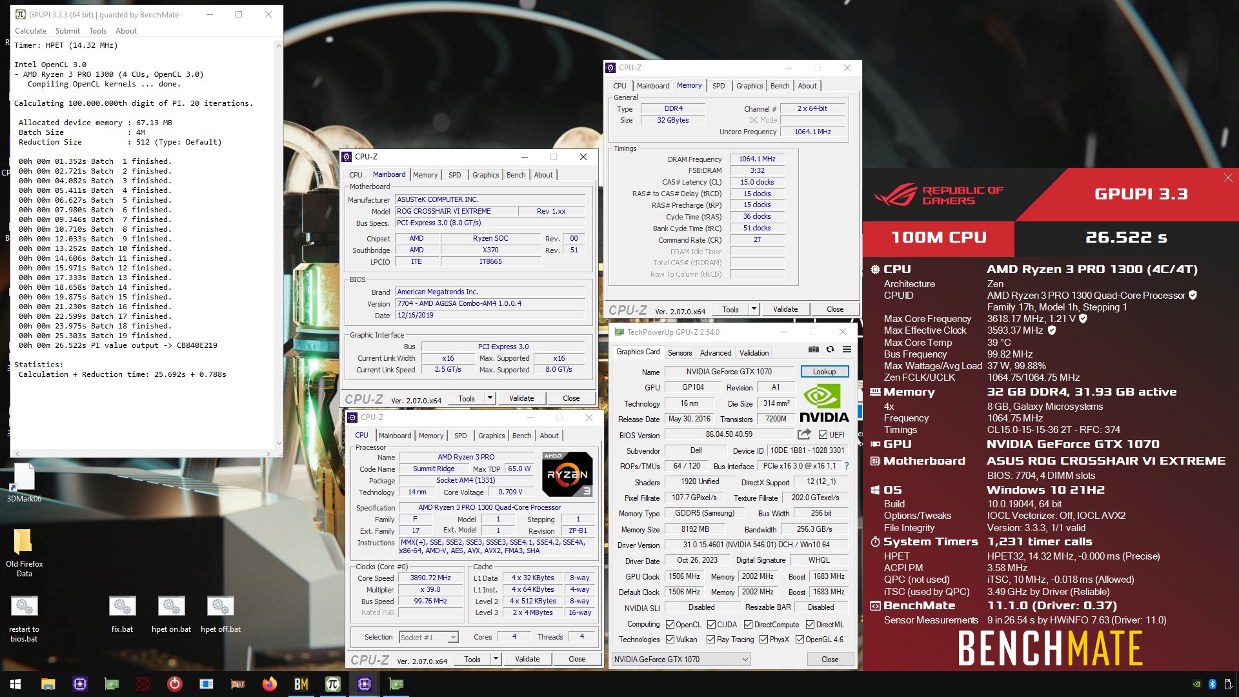Viewport: 1239px width, 697px height.
Task: Select Old Firefox Data folder icon
Action: tap(24, 553)
